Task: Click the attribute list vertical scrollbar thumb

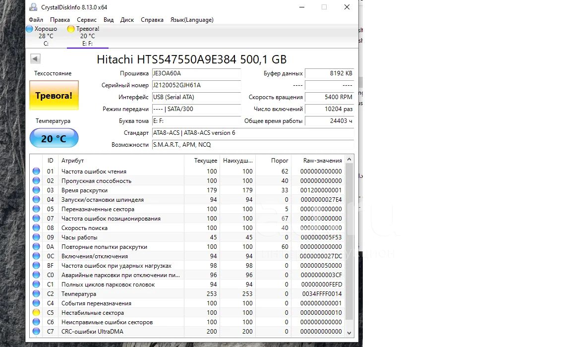Action: coord(349,242)
